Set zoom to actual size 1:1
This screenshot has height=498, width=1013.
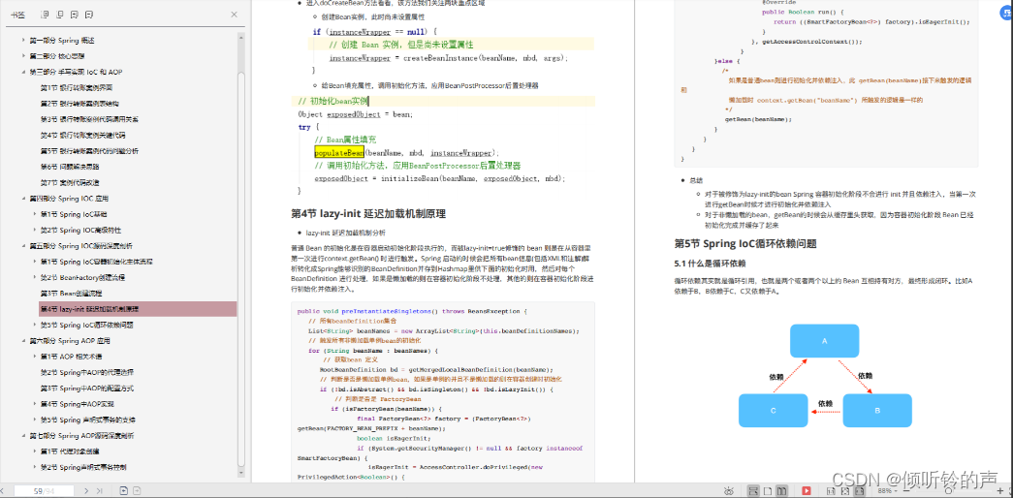click(831, 491)
